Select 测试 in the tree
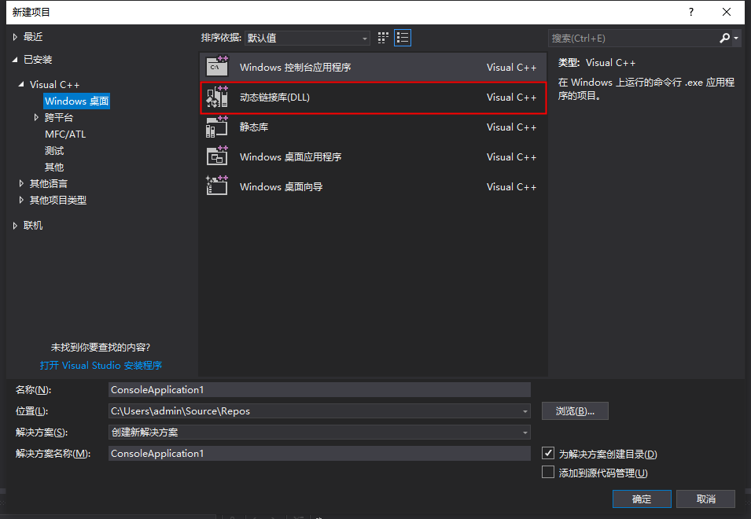The height and width of the screenshot is (519, 751). click(x=54, y=151)
